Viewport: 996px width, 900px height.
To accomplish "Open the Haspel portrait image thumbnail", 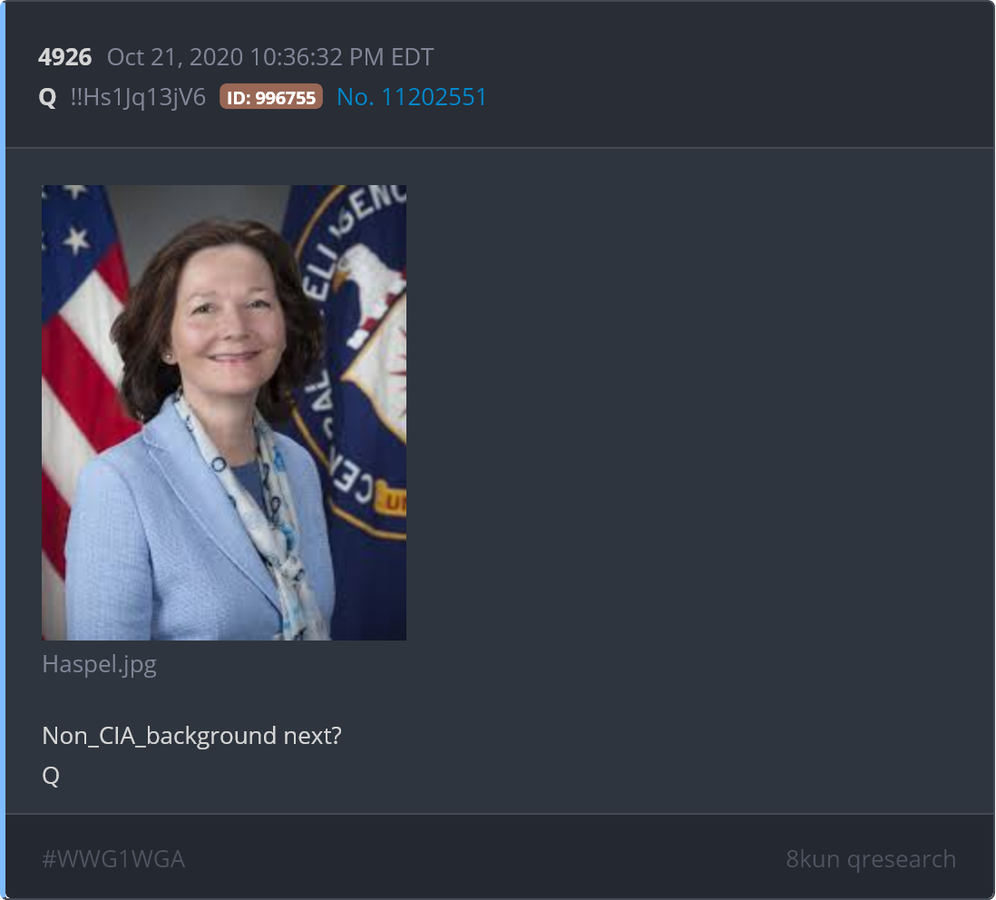I will 223,412.
